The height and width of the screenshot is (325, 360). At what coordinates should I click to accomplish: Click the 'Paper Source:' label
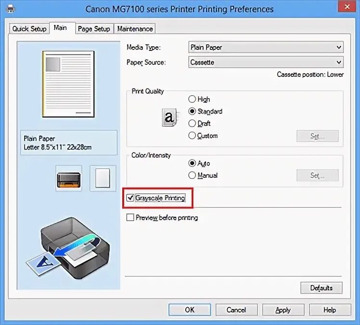point(146,62)
